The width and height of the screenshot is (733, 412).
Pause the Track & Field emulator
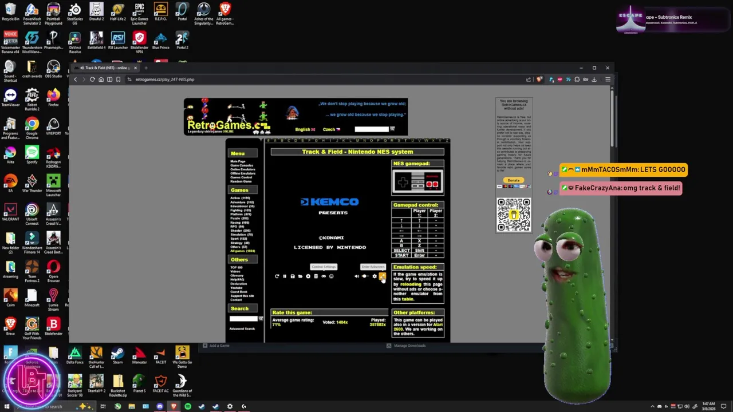point(285,276)
